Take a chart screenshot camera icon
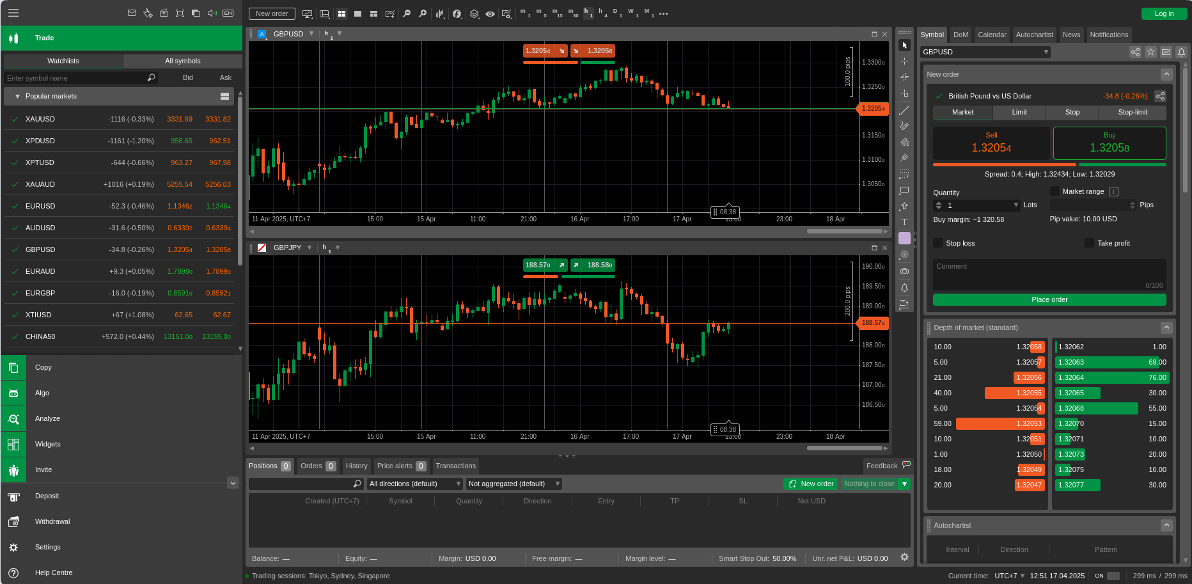 (904, 271)
